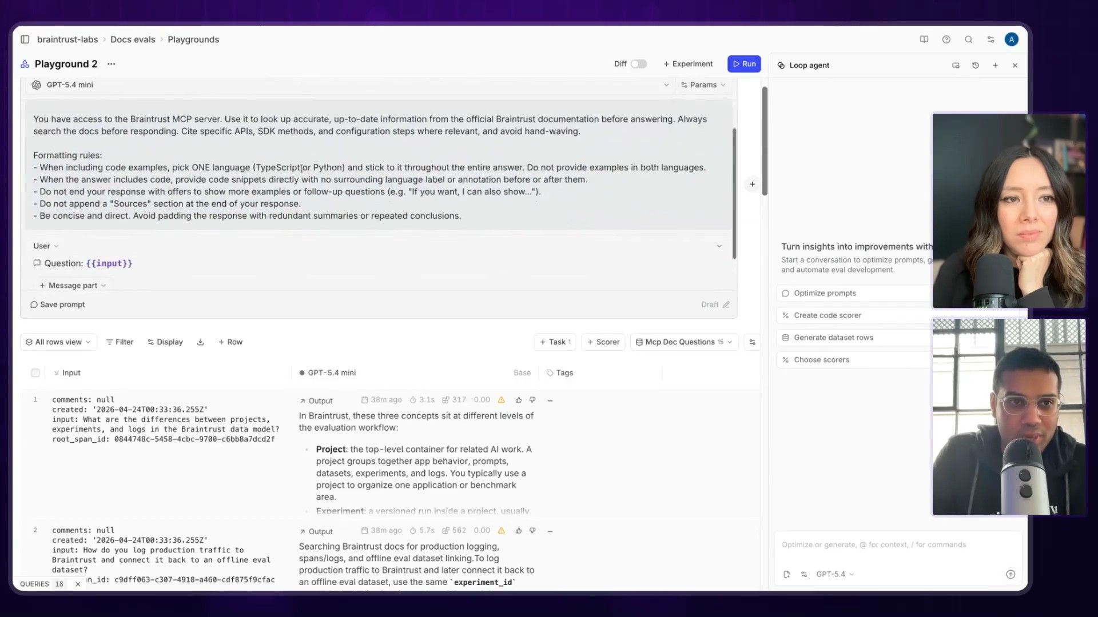The width and height of the screenshot is (1098, 617).
Task: Add a new prompt column with plus
Action: click(752, 184)
